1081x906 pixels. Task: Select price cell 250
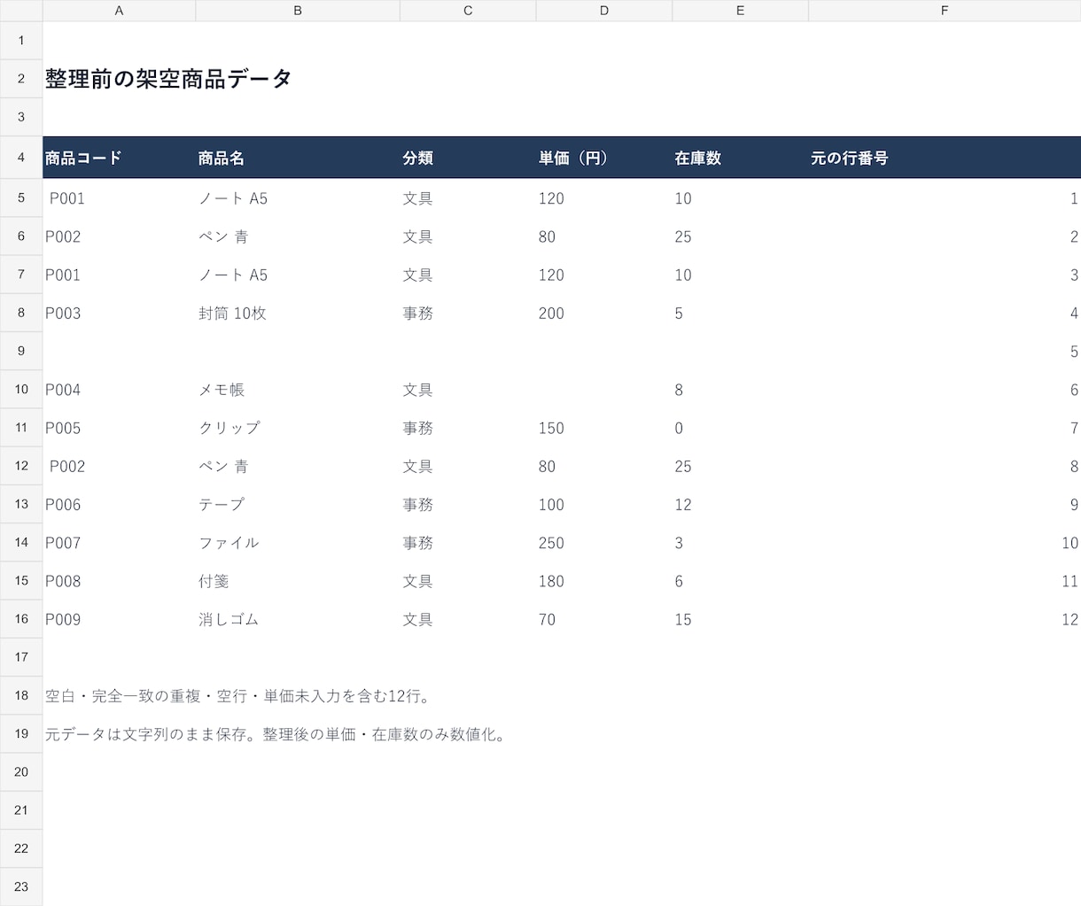(x=604, y=543)
